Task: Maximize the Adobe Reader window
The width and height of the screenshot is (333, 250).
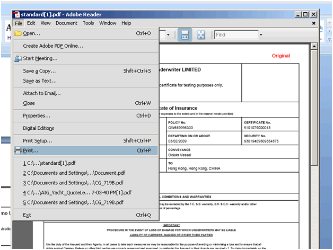Action: [x=305, y=14]
